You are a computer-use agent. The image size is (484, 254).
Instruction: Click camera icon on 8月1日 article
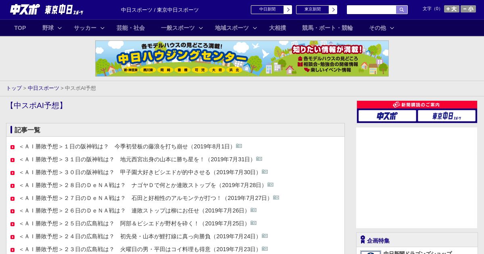pos(239,146)
